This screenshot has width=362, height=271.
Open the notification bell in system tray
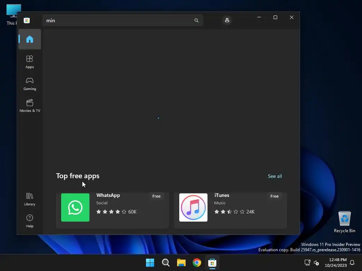coord(352,263)
